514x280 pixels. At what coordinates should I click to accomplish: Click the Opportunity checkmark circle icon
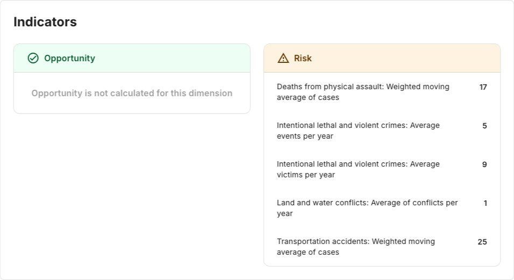point(33,58)
